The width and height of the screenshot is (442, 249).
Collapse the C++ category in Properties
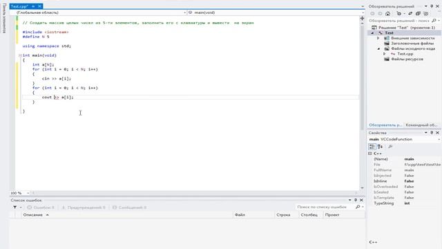click(x=370, y=154)
